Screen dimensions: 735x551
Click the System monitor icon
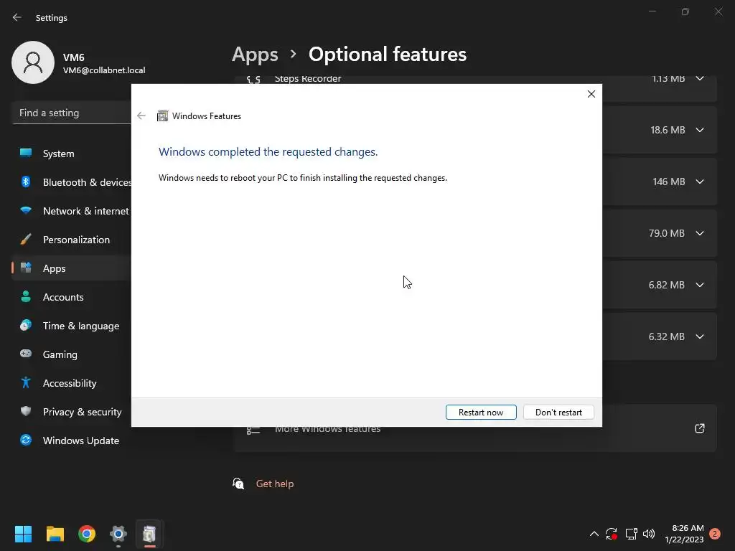coord(26,153)
